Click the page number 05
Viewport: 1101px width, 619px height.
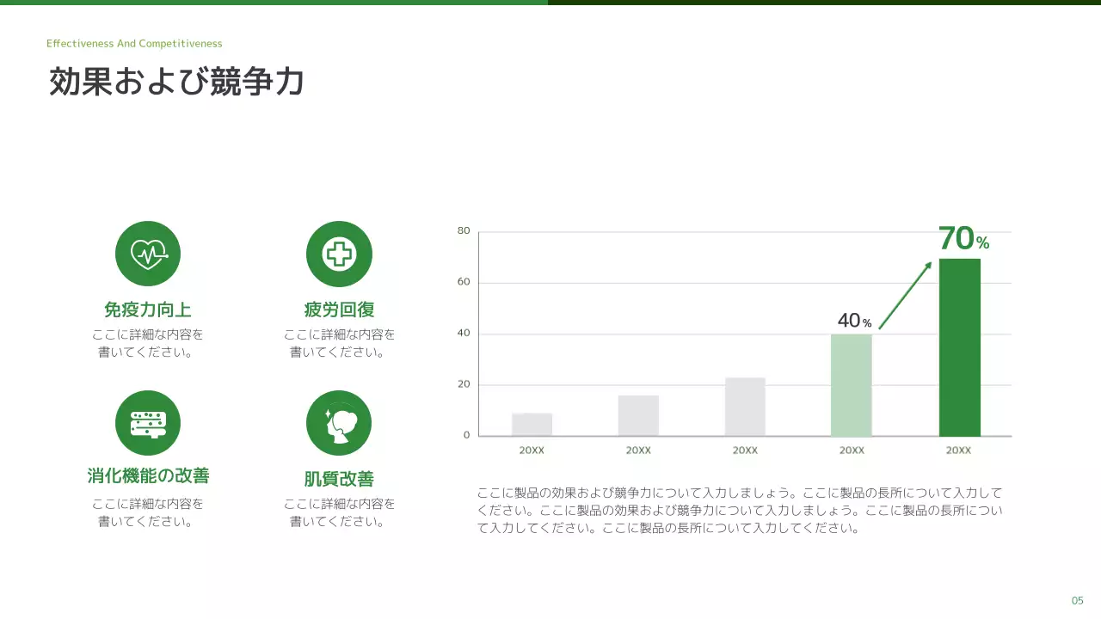(1077, 600)
